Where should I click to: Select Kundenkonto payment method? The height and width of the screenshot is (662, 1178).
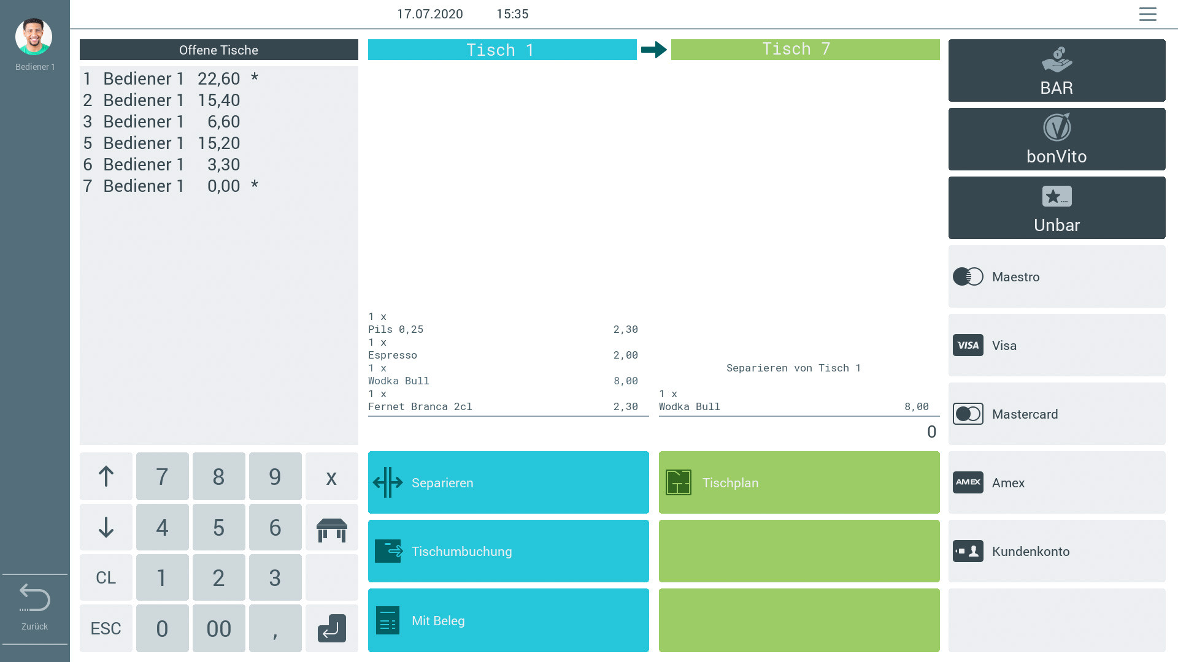coord(1057,551)
